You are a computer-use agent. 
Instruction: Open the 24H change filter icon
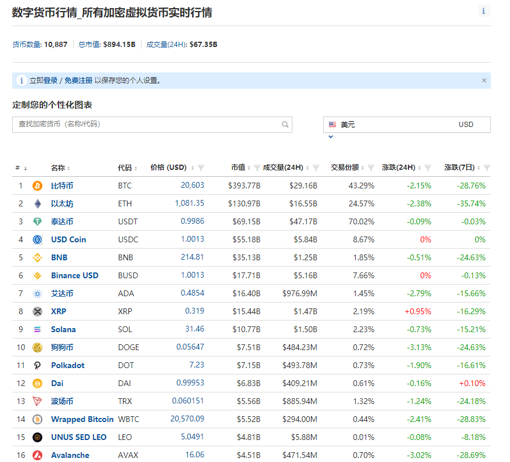428,168
